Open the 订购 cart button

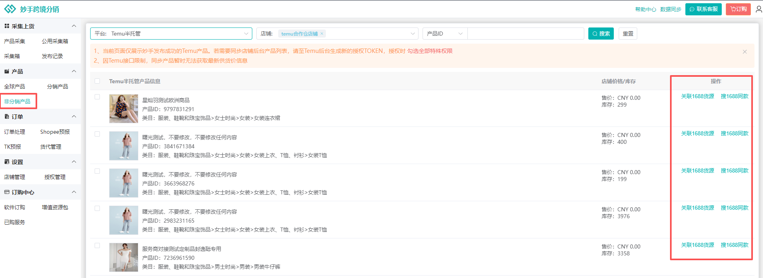pyautogui.click(x=738, y=9)
